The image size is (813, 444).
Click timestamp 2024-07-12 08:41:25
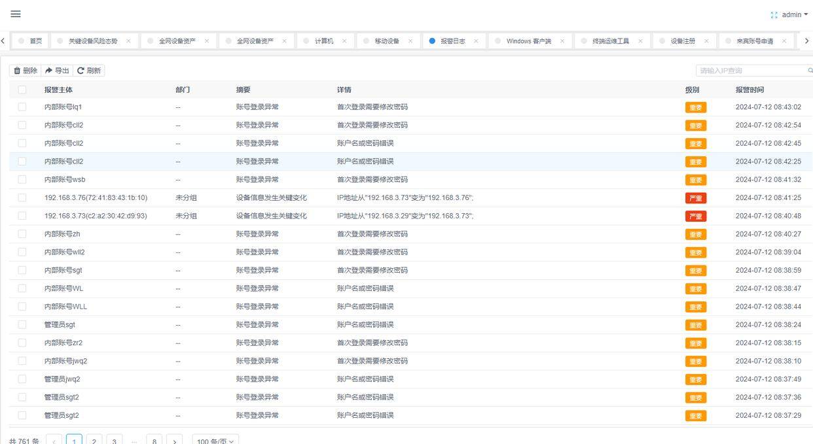click(768, 197)
